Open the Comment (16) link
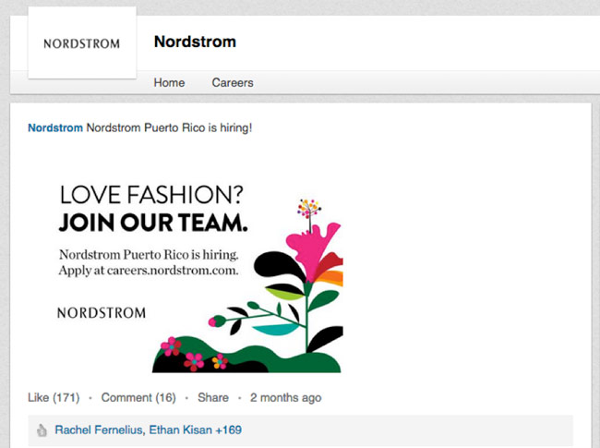 pos(138,398)
